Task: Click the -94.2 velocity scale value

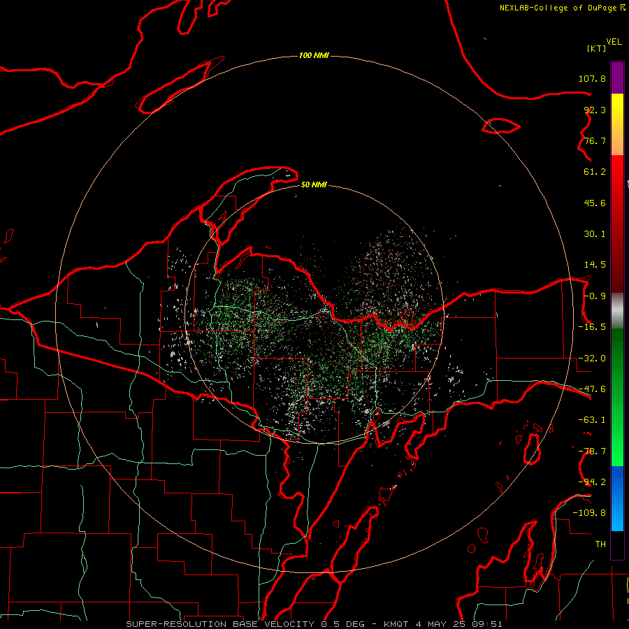Action: point(592,482)
